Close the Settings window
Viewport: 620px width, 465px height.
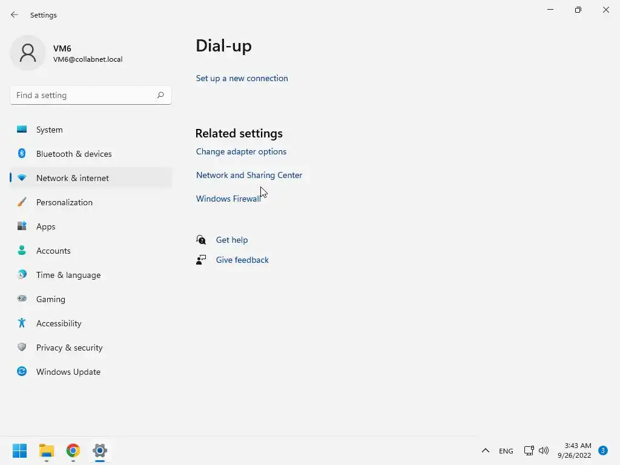[605, 10]
